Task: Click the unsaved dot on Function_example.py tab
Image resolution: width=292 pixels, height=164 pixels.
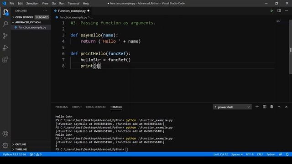Action: tap(89, 11)
